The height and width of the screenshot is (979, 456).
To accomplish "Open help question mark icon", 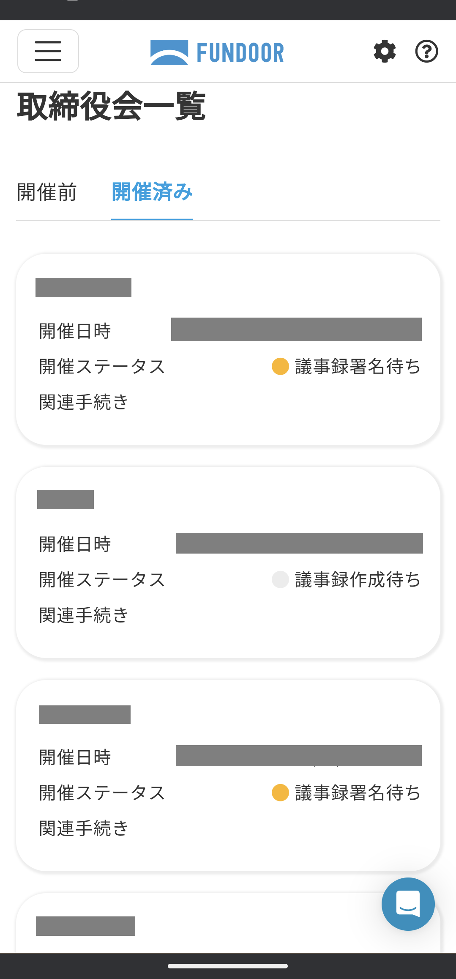I will [x=426, y=52].
